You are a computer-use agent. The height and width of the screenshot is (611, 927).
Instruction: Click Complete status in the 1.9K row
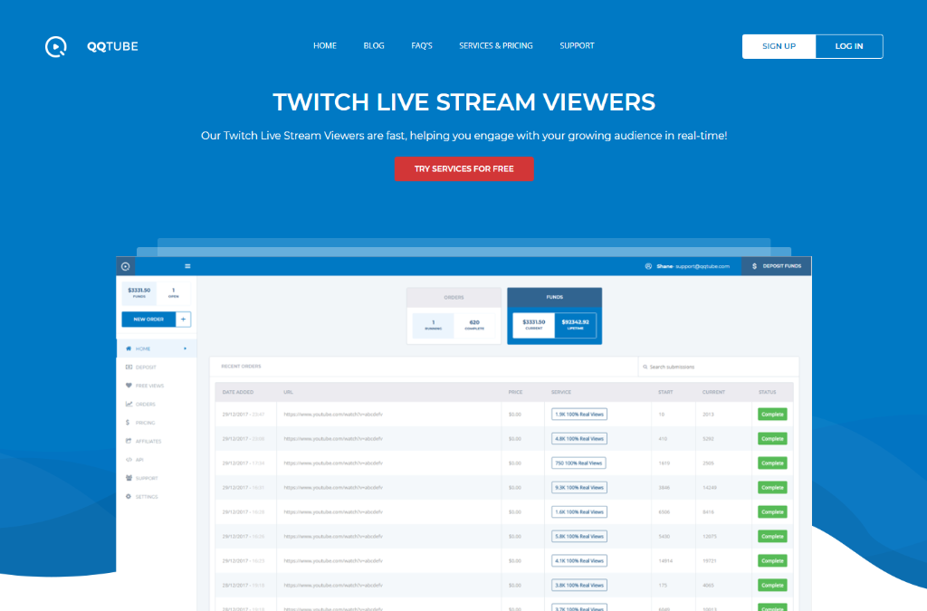tap(772, 415)
